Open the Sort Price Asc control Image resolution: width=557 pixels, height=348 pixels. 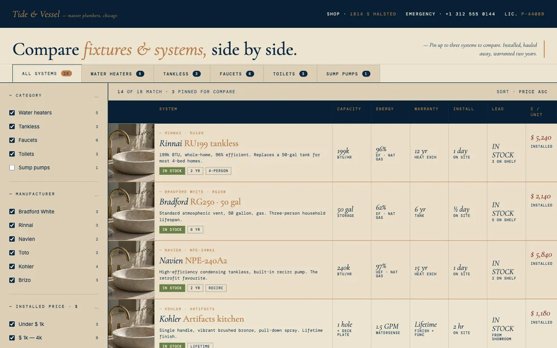(x=522, y=92)
